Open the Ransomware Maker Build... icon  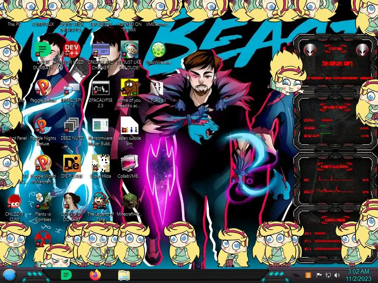pos(100,125)
